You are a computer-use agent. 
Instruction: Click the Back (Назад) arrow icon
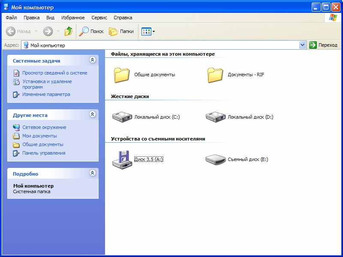click(x=10, y=31)
